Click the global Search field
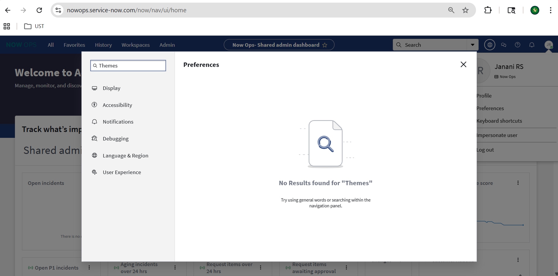The width and height of the screenshot is (558, 276). click(430, 45)
